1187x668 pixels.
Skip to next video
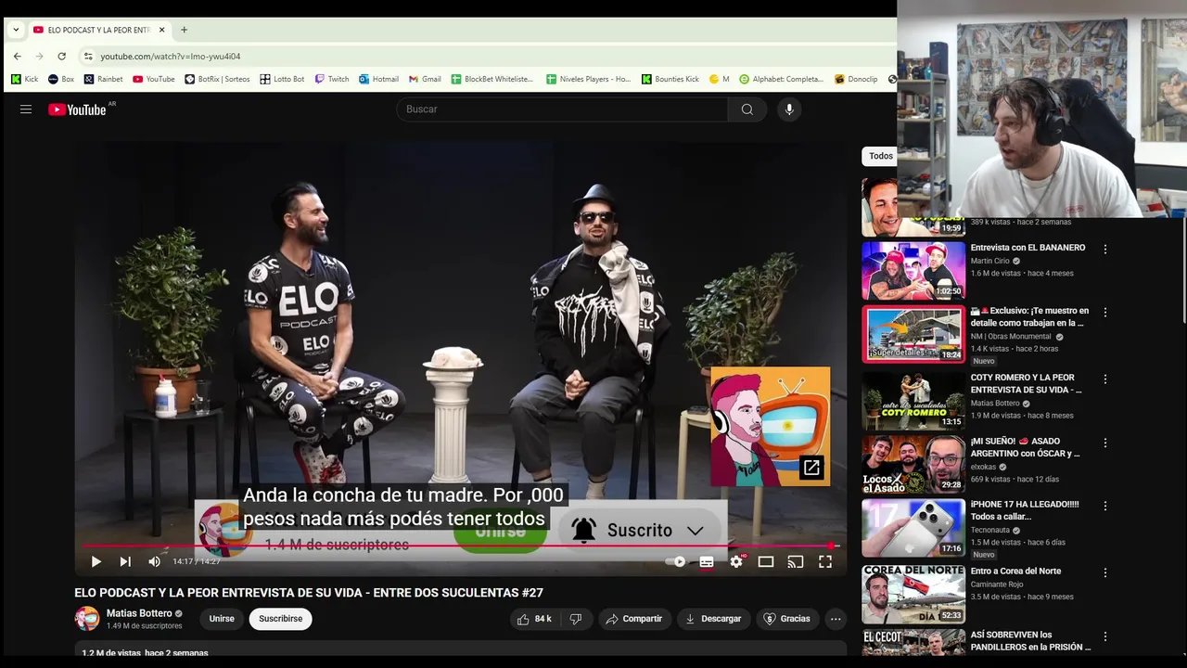click(x=125, y=561)
